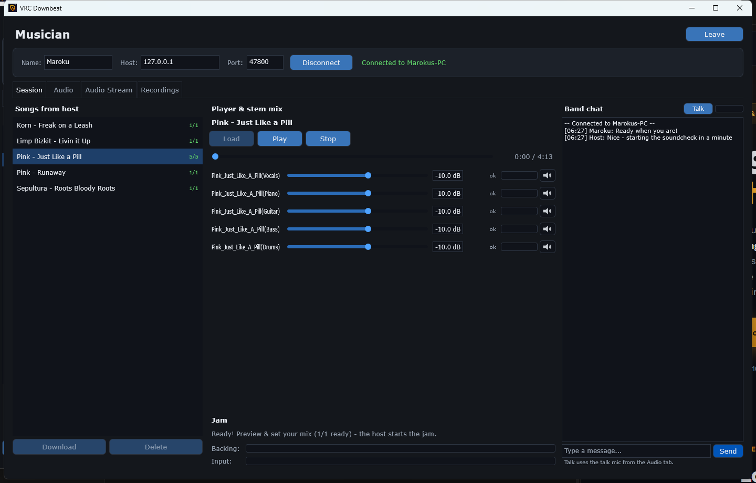This screenshot has width=756, height=483.
Task: Edit the Drums dB value field
Action: click(x=448, y=247)
